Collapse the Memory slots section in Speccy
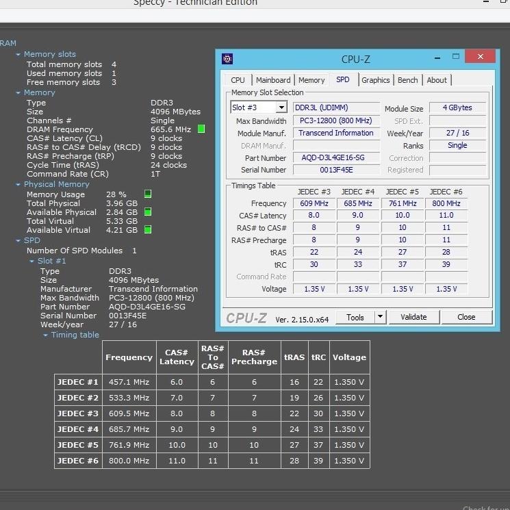Viewport: 510px width, 510px height. tap(18, 54)
